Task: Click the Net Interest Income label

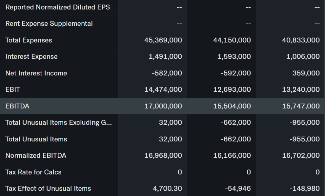Action: 36,73
